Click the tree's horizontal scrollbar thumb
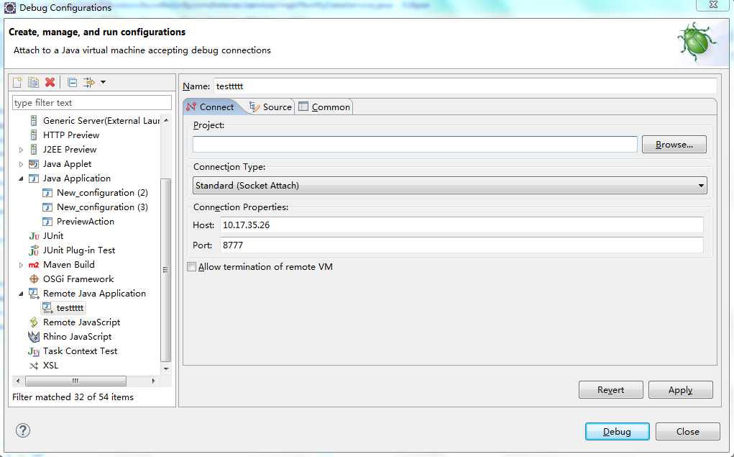 click(x=75, y=381)
